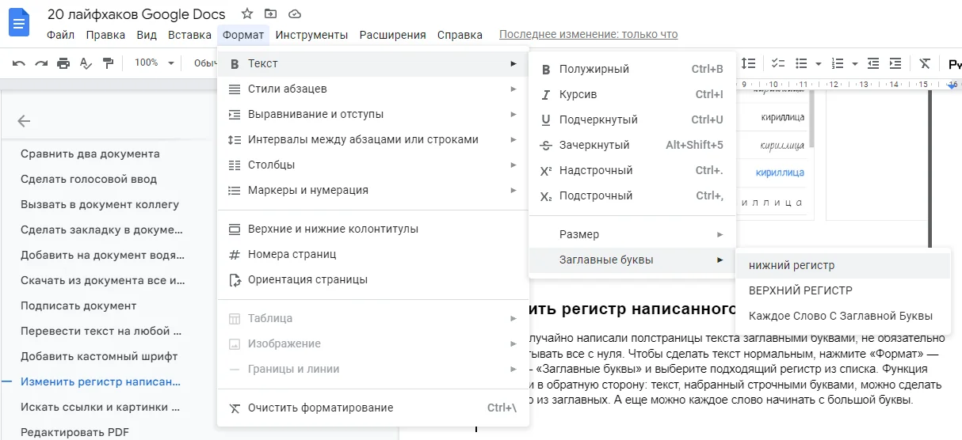Open the Инструменты menu

tap(311, 35)
